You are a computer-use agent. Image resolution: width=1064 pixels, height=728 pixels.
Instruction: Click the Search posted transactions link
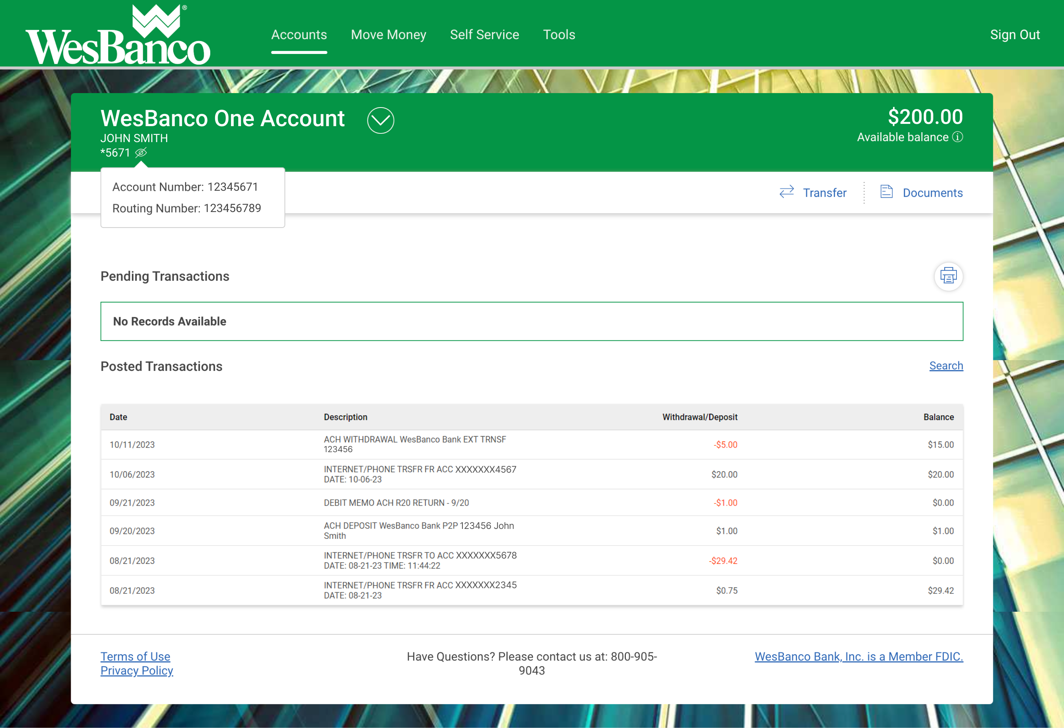coord(946,366)
